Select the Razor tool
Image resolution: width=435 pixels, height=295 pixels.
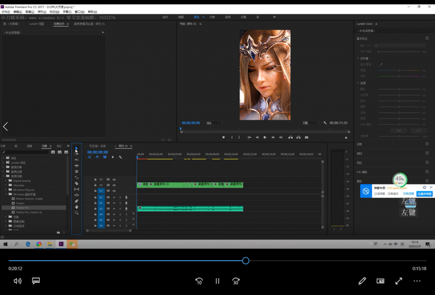pos(77,183)
